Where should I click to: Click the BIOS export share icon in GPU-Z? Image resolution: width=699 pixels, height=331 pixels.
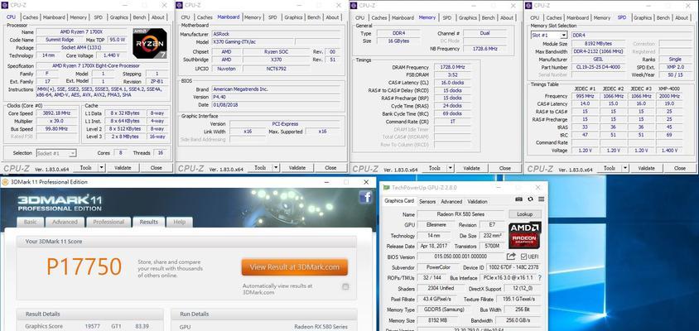[x=511, y=257]
